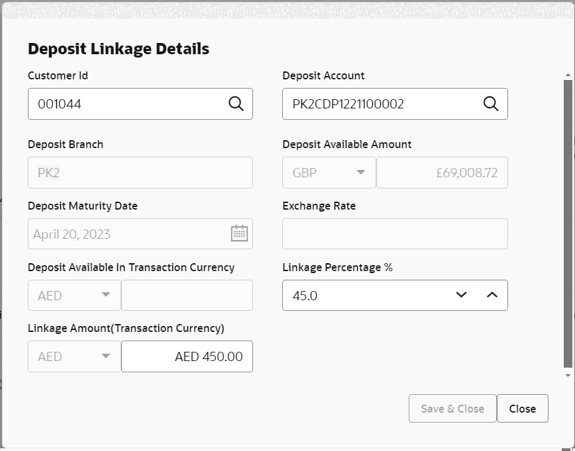Search for a Deposit Account

pyautogui.click(x=490, y=104)
